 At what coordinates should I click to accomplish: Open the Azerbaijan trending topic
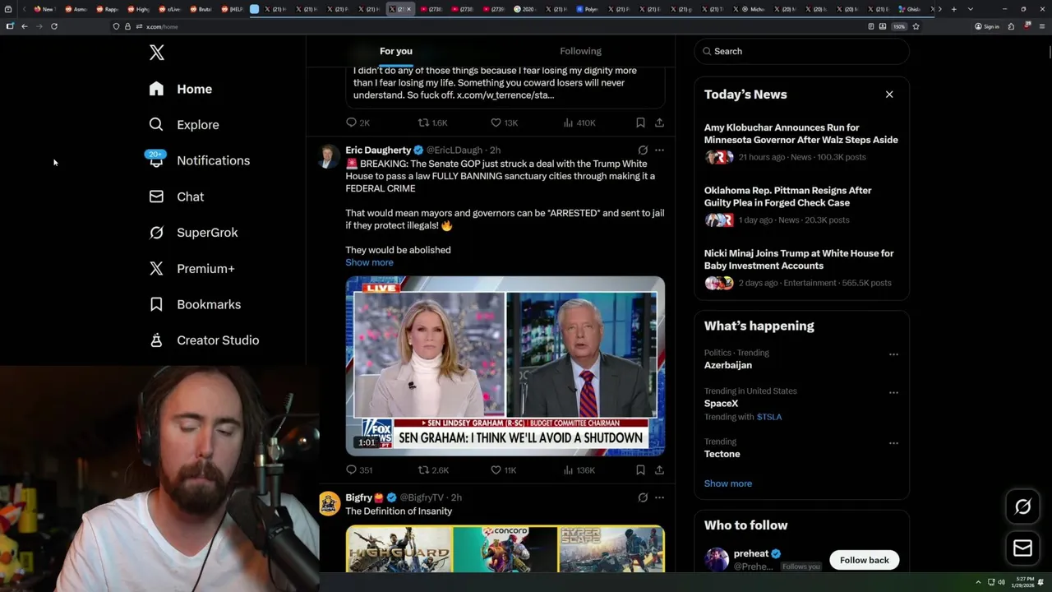728,365
